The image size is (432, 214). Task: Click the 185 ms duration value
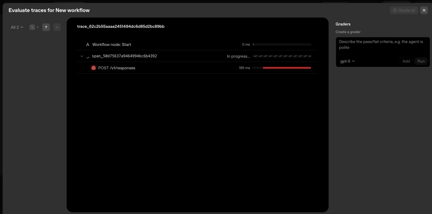(x=244, y=68)
